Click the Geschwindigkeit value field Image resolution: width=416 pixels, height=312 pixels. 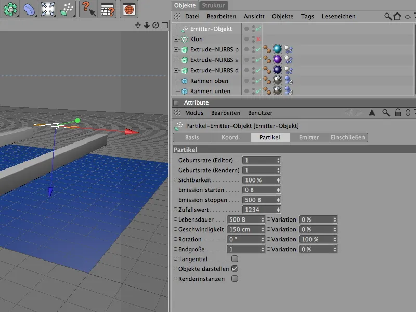click(244, 229)
